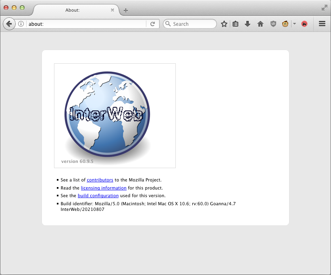The image size is (331, 275).
Task: Click the search magnifier icon in search bar
Action: coord(168,24)
